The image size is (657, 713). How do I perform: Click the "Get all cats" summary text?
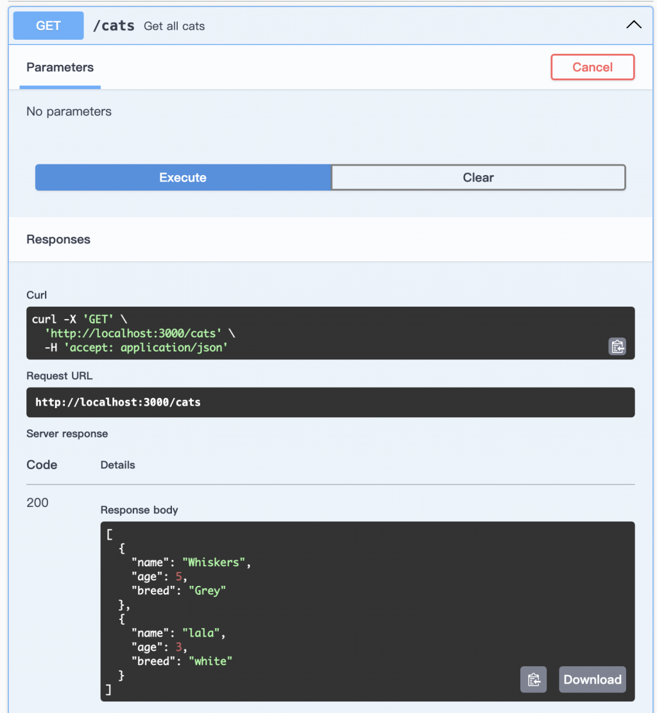175,26
